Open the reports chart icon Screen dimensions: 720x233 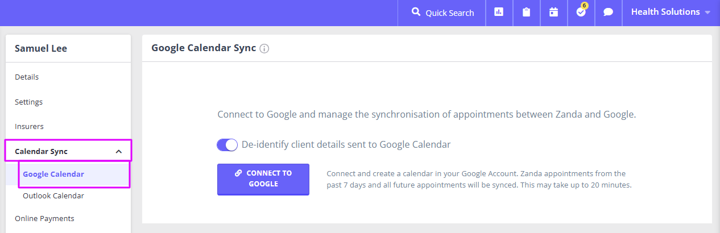point(499,12)
